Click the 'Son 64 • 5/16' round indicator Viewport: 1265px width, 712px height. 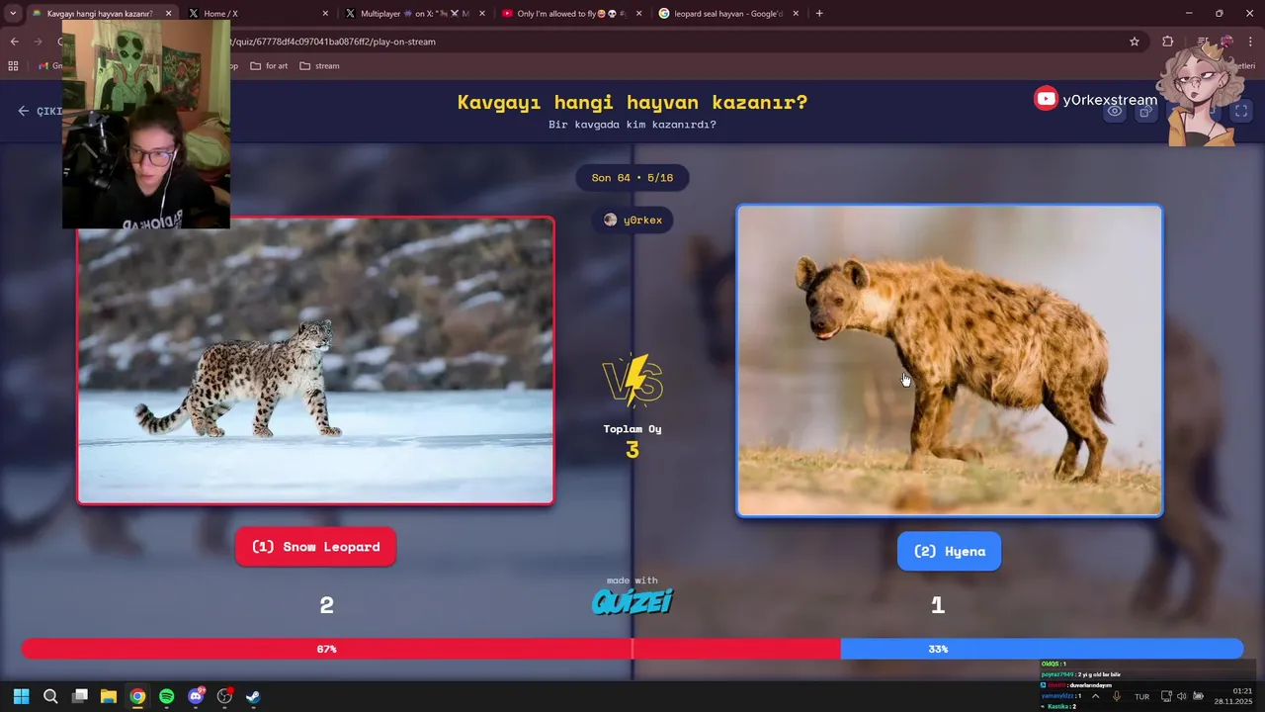click(632, 178)
